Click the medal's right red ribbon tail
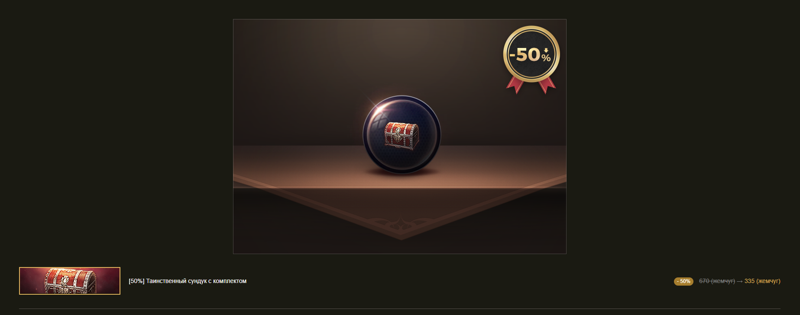This screenshot has height=315, width=800. (547, 85)
